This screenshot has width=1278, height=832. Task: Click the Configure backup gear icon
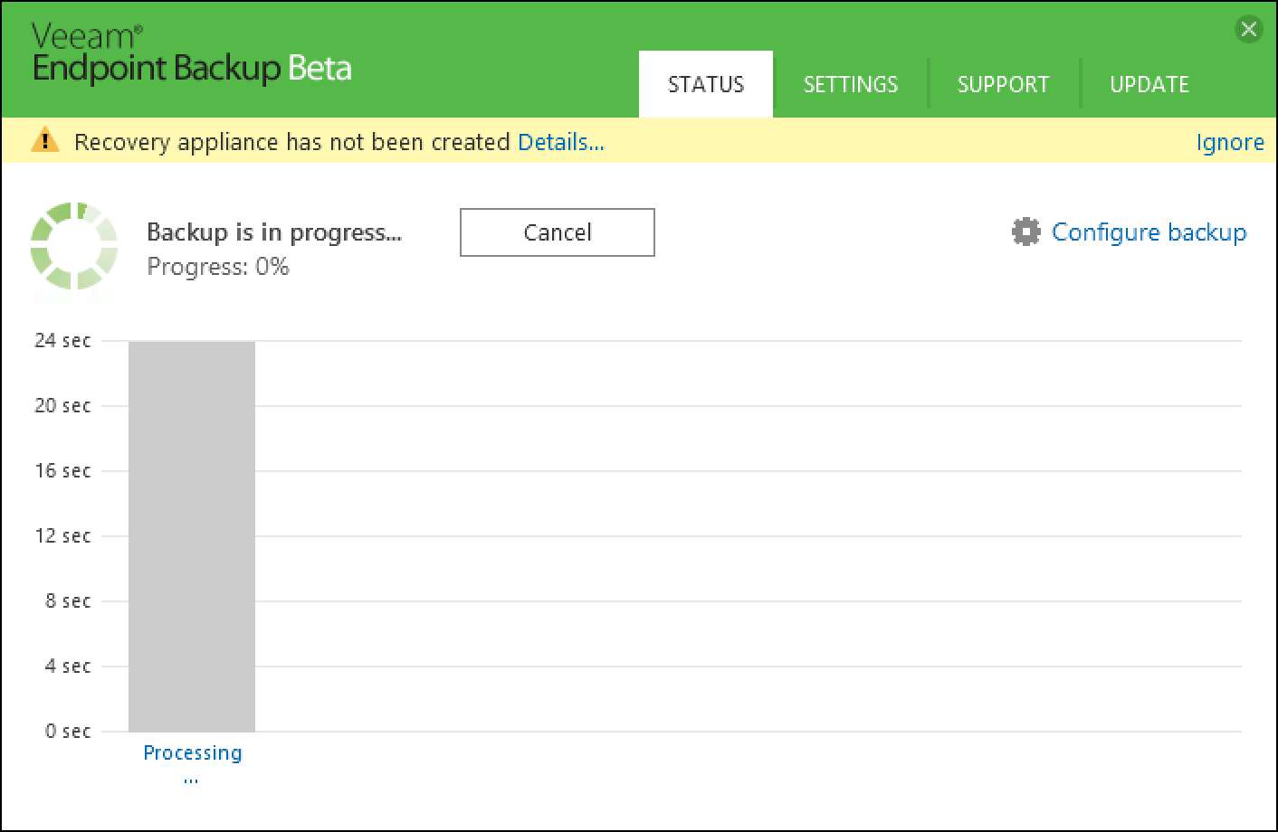click(1025, 232)
